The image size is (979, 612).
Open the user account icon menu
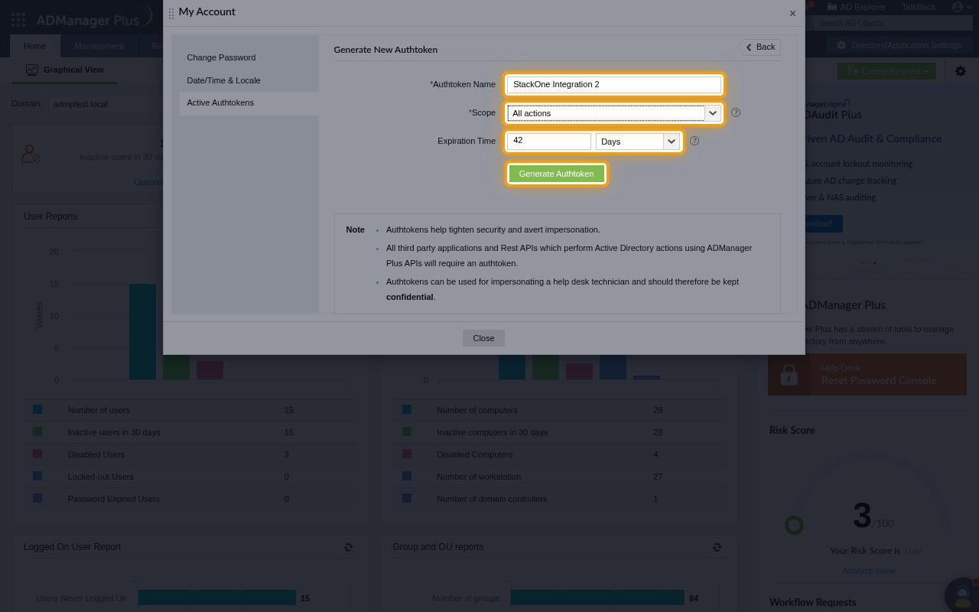[961, 7]
